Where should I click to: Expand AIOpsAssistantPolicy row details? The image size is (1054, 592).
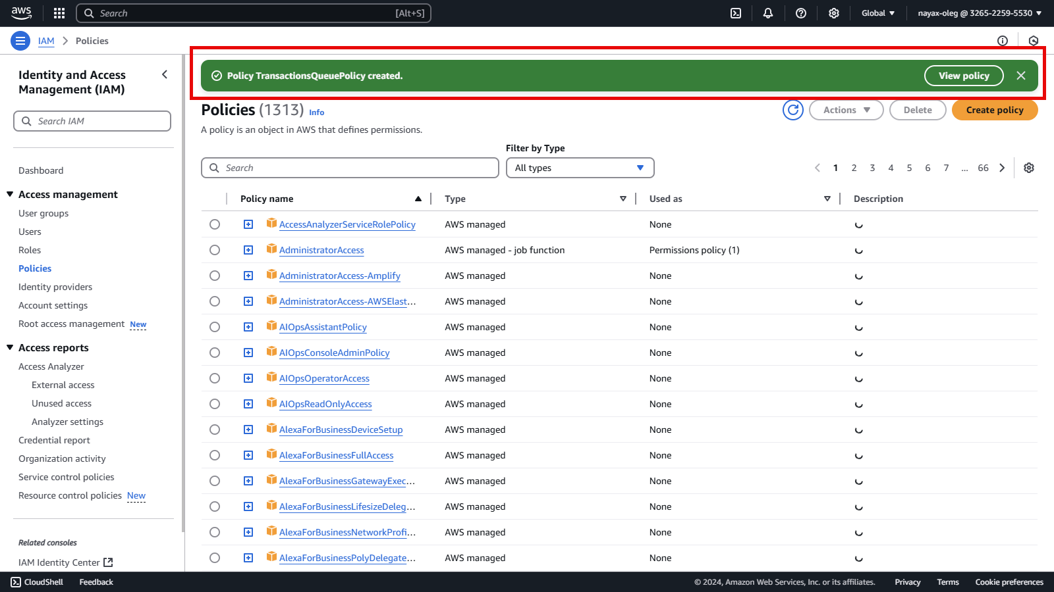click(x=248, y=327)
